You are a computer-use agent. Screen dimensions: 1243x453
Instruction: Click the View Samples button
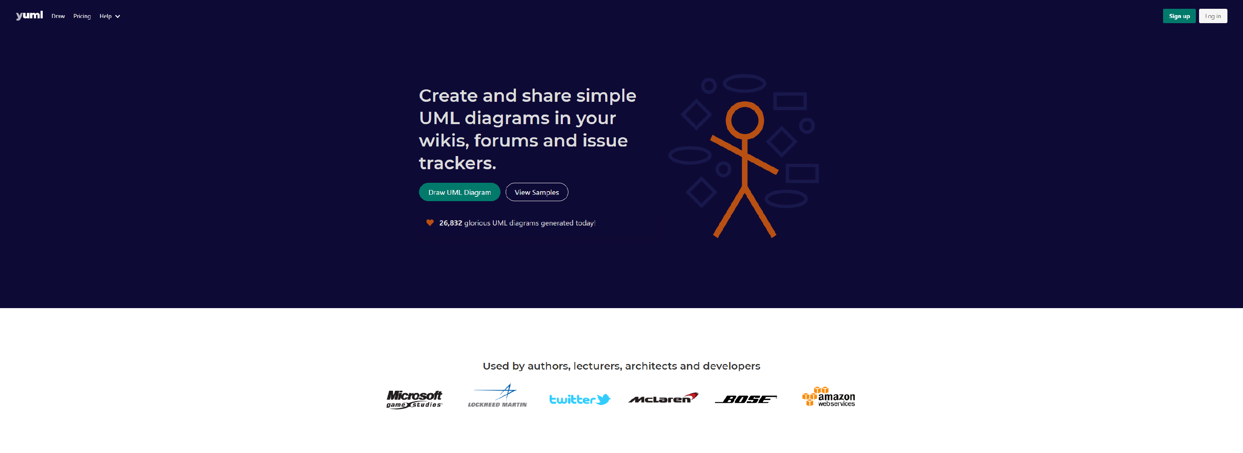point(537,192)
